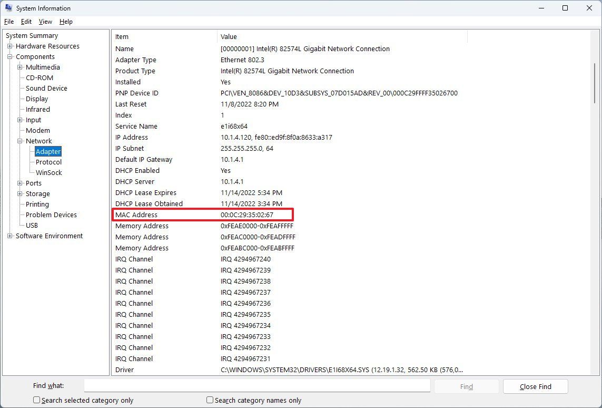Select the Software Environment label

[x=49, y=236]
